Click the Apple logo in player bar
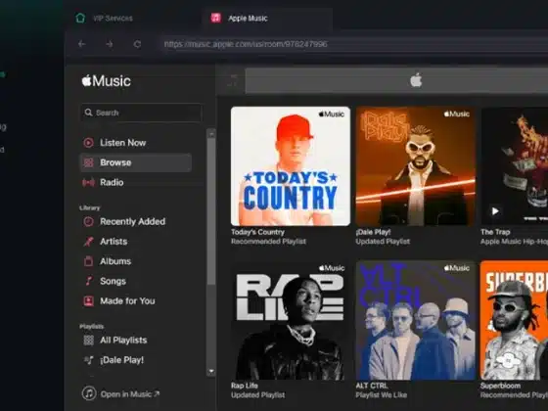 pyautogui.click(x=416, y=80)
